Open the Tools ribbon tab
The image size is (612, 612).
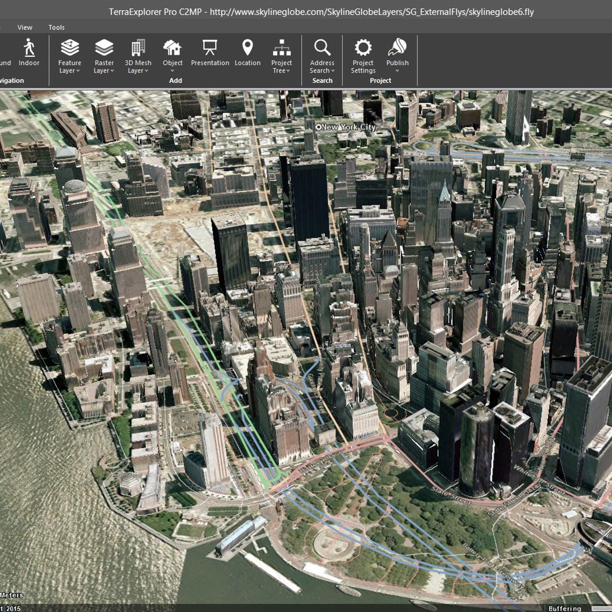[57, 28]
